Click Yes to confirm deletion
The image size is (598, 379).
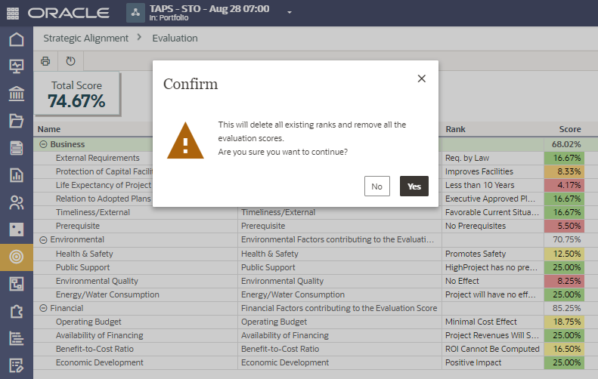pyautogui.click(x=414, y=186)
